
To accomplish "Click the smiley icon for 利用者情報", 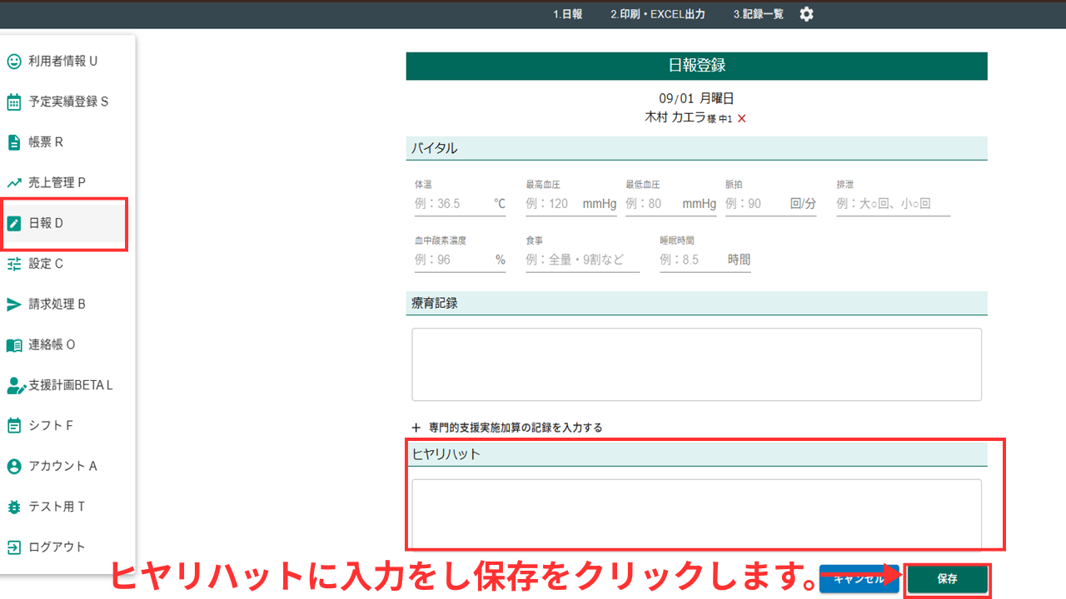I will pyautogui.click(x=14, y=62).
